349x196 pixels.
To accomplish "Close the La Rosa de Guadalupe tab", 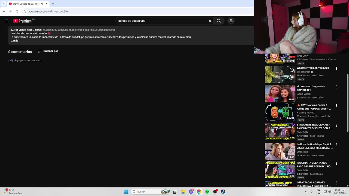I will pos(47,4).
